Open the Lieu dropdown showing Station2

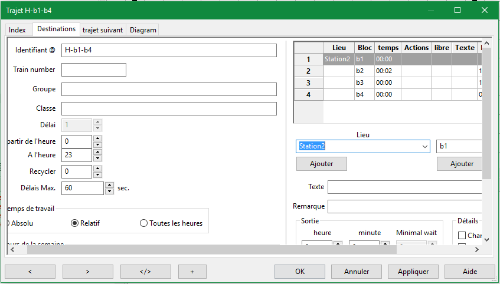[x=424, y=146]
